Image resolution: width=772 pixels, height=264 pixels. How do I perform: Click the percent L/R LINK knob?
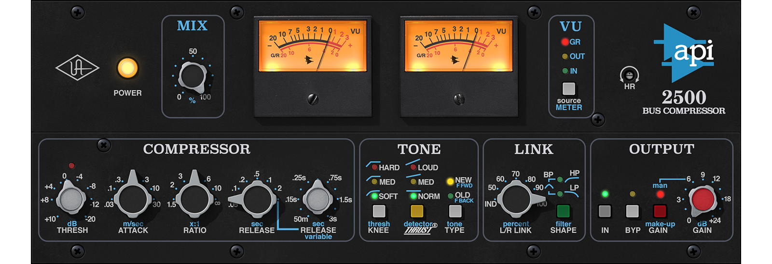516,199
